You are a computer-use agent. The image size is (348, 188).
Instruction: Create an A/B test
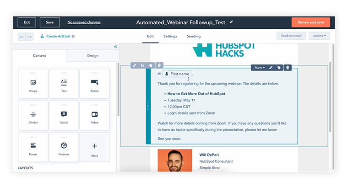point(56,36)
